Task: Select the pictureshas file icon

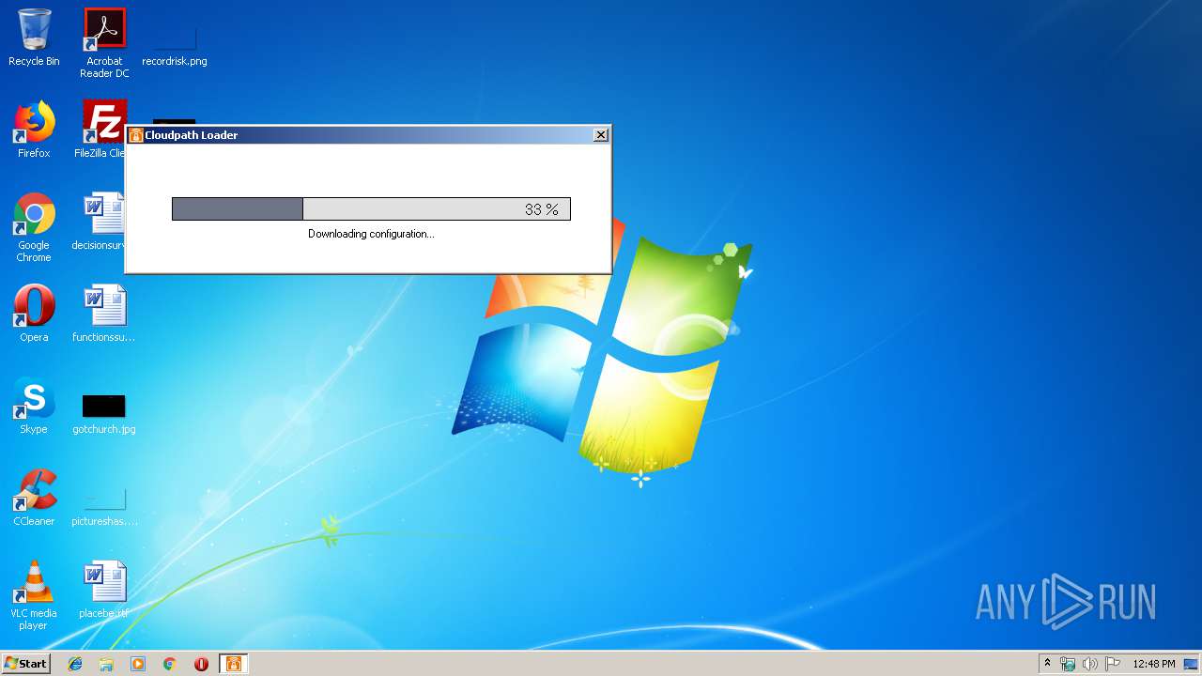Action: [104, 505]
